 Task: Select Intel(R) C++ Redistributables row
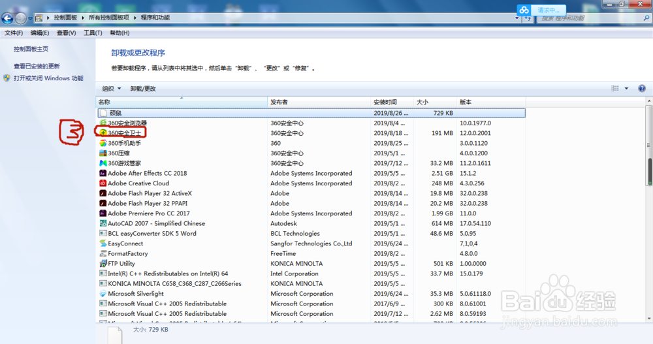point(311,274)
